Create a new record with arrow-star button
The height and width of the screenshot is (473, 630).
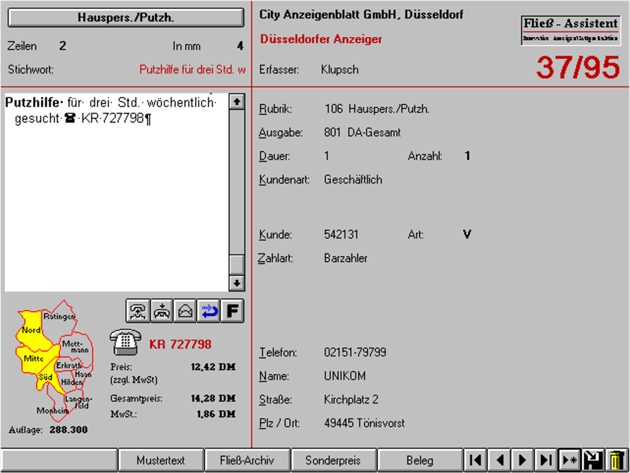pyautogui.click(x=570, y=460)
